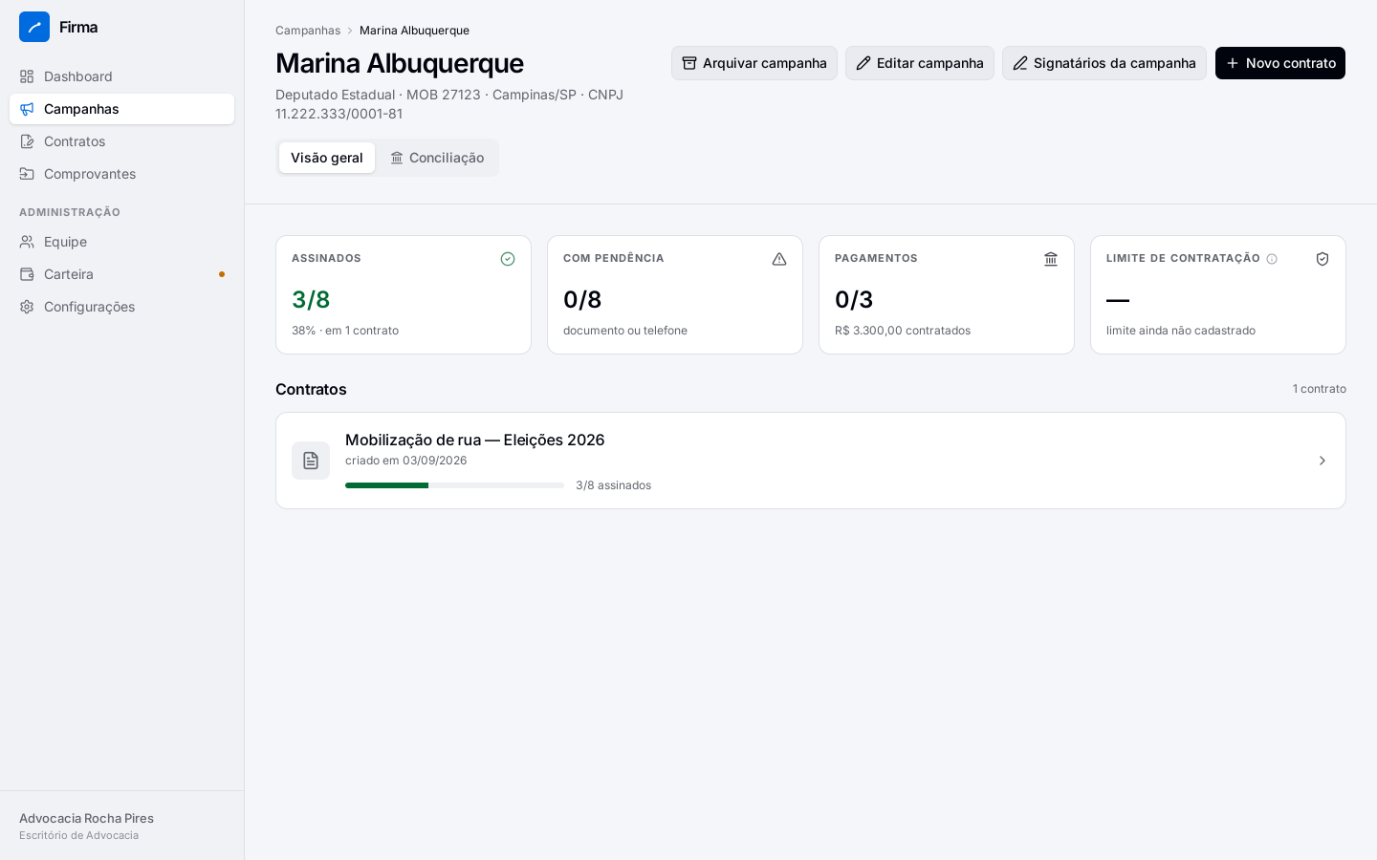Create a Novo contrato
Image resolution: width=1377 pixels, height=860 pixels.
click(x=1280, y=63)
